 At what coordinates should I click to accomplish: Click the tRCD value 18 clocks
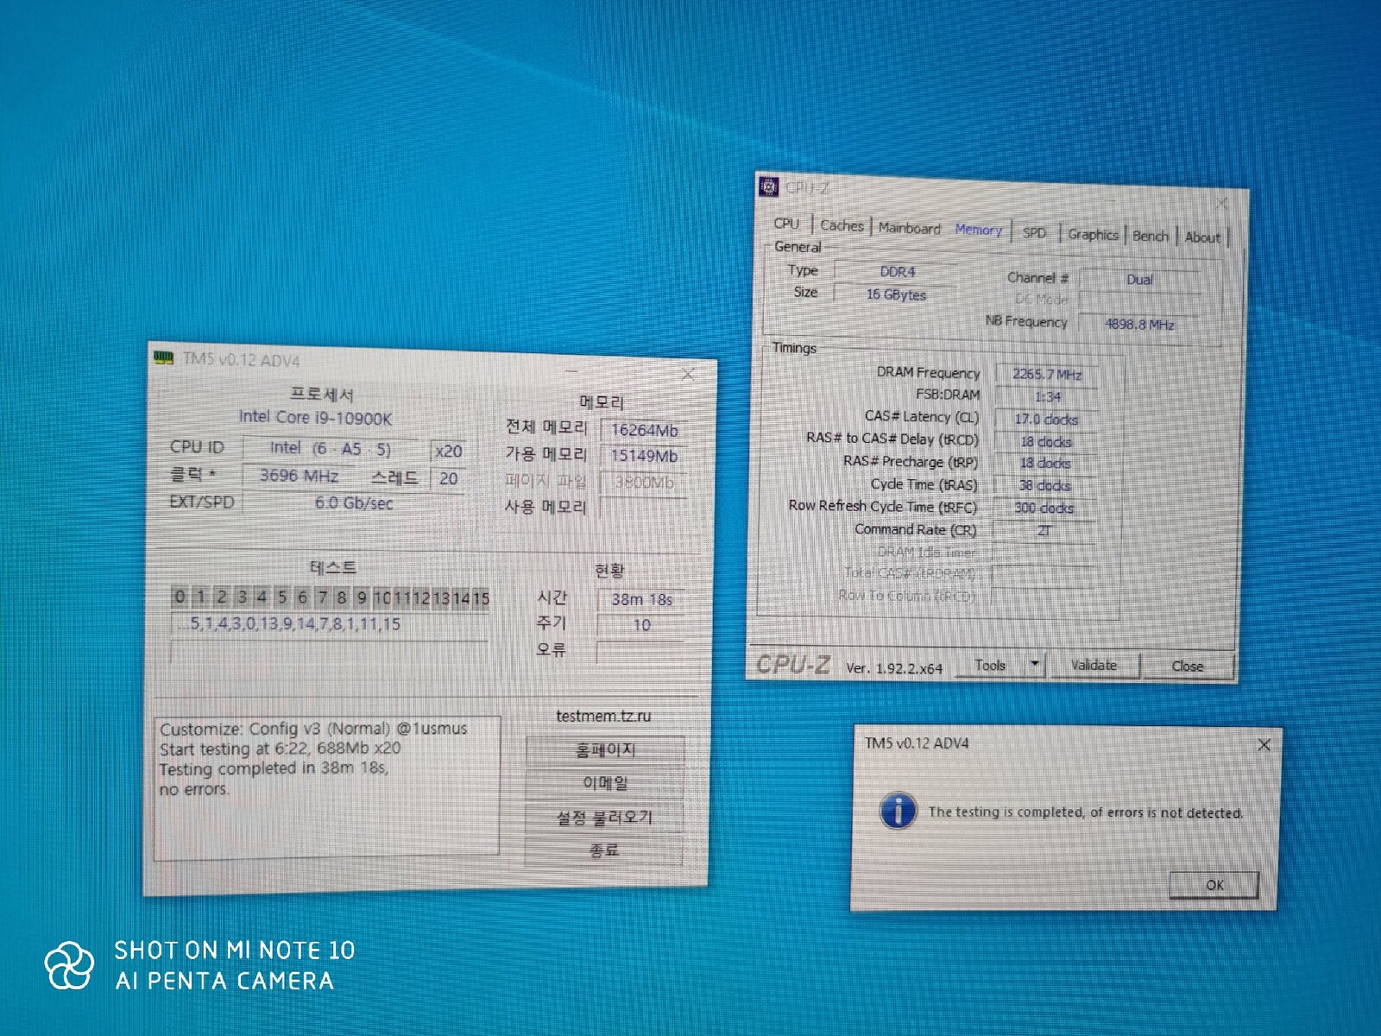[1045, 441]
